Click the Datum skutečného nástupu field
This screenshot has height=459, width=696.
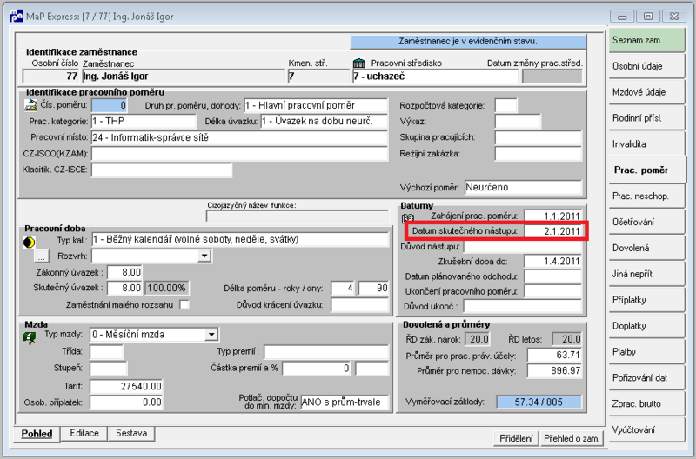pyautogui.click(x=552, y=231)
